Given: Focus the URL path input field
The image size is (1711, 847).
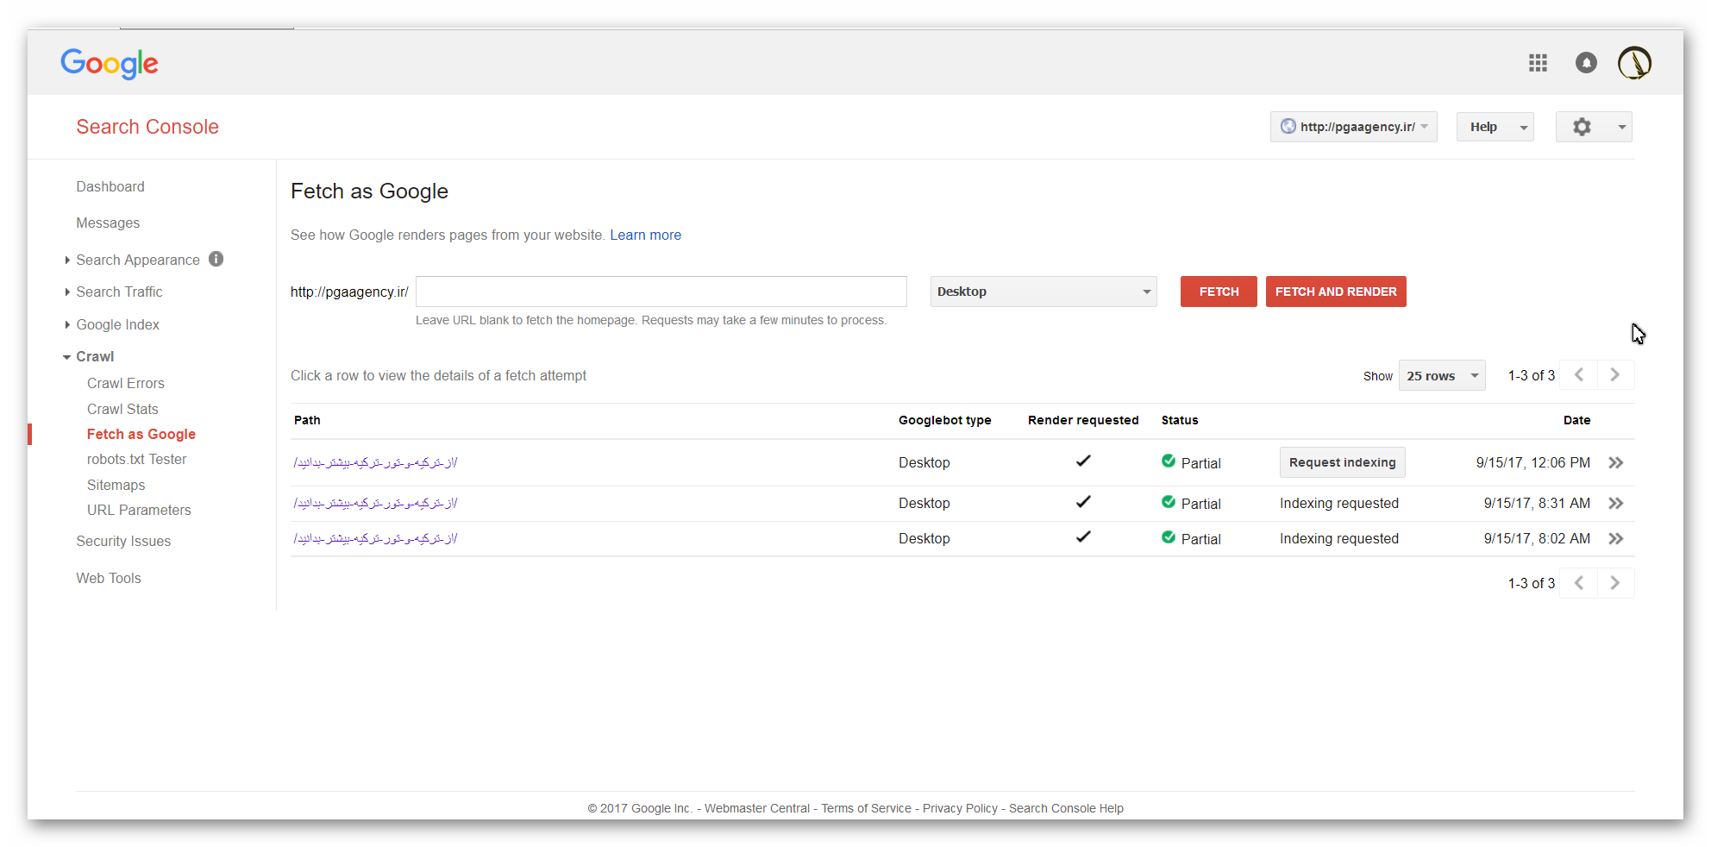Looking at the screenshot, I should [x=661, y=292].
